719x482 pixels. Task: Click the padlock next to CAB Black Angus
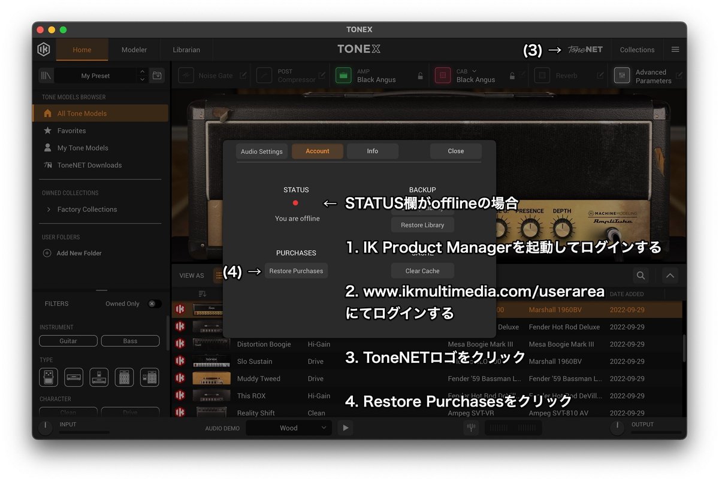coord(513,77)
